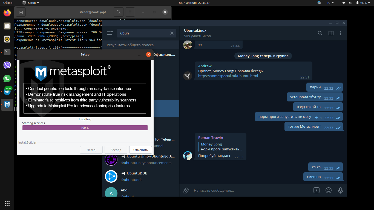The image size is (374, 210).
Task: Open the Setup app menu in top bar
Action: 30,3
